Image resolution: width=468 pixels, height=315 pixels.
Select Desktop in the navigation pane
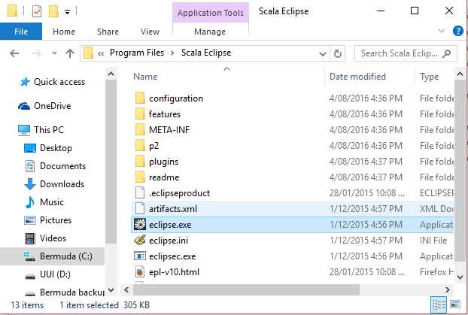pos(56,148)
